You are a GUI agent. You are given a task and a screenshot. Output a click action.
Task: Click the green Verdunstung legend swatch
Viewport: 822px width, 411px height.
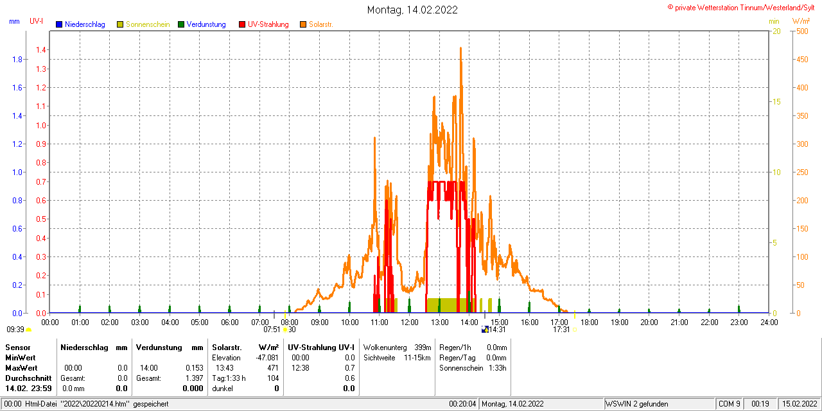click(181, 24)
